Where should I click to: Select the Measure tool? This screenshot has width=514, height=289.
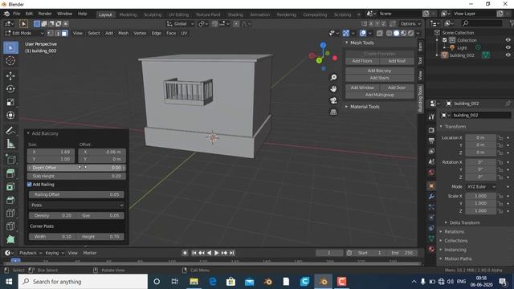click(10, 143)
